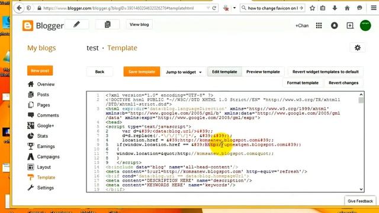Screen dimensions: 379x213
Task: Click the share plus-box icon
Action: click(350, 25)
